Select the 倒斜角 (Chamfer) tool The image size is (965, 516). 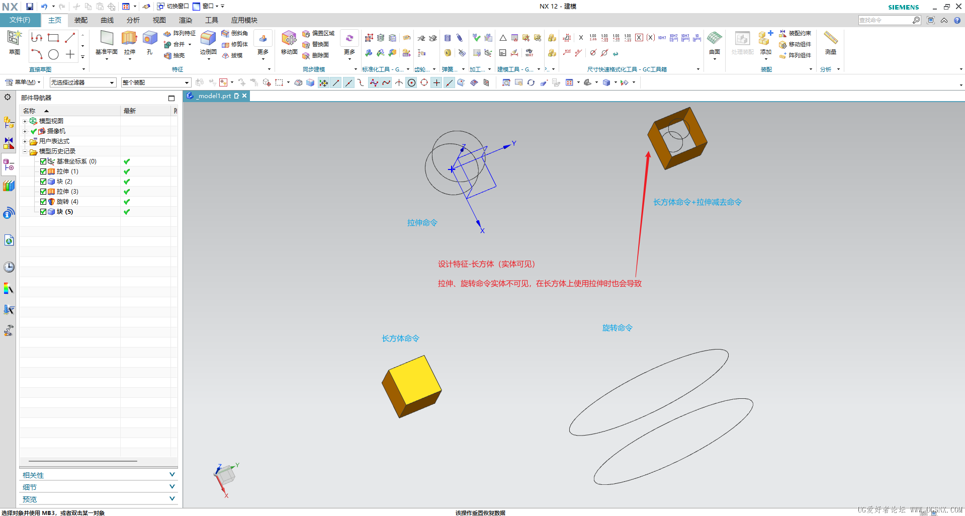(x=234, y=33)
